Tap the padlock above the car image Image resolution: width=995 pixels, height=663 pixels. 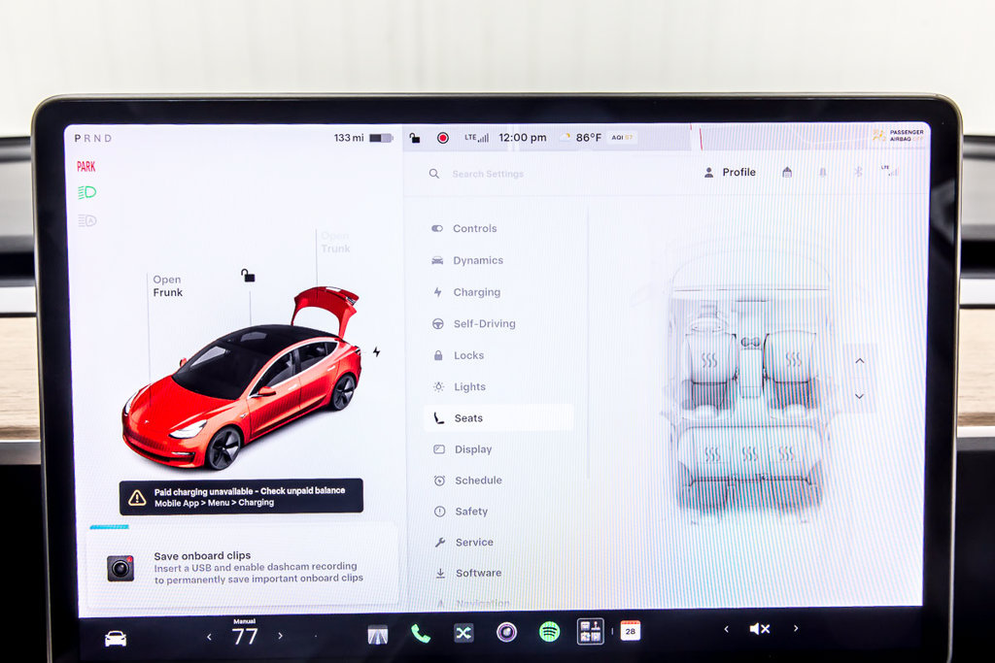click(248, 275)
